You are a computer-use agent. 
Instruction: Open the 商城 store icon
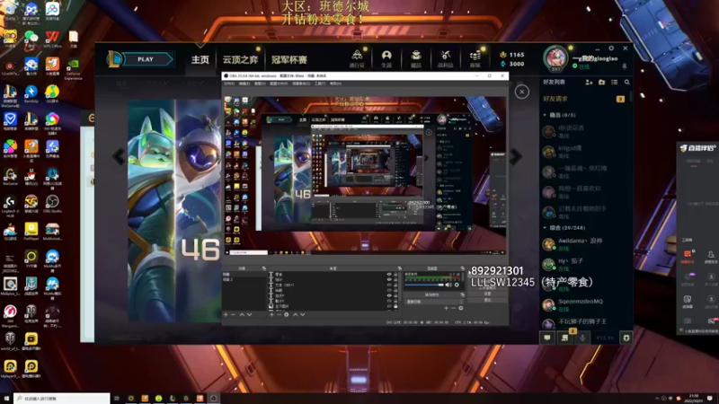tap(475, 58)
